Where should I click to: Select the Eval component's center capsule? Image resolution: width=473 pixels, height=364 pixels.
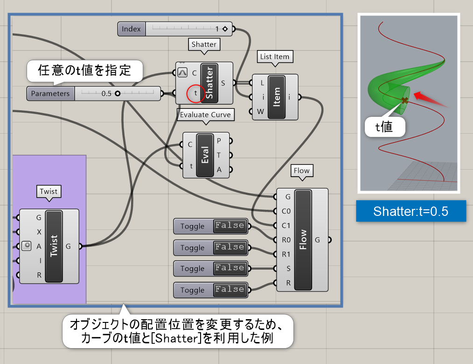pyautogui.click(x=205, y=155)
